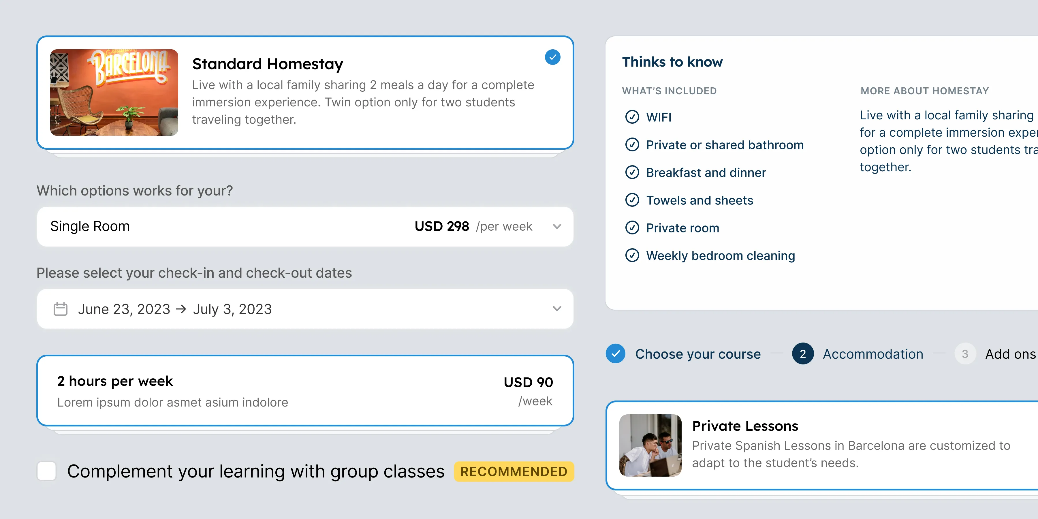Go to the Add ons step
Viewport: 1038px width, 519px height.
[x=1010, y=354]
